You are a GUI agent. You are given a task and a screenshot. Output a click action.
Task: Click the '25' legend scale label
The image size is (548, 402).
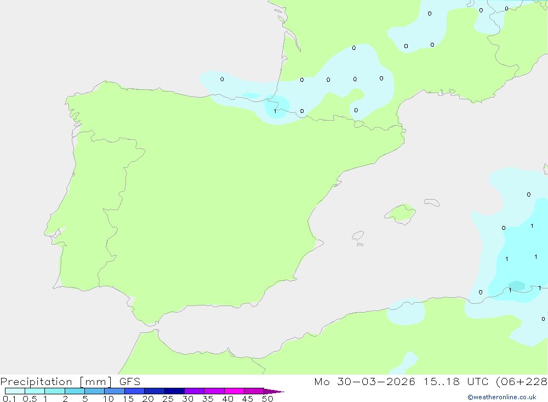click(168, 399)
